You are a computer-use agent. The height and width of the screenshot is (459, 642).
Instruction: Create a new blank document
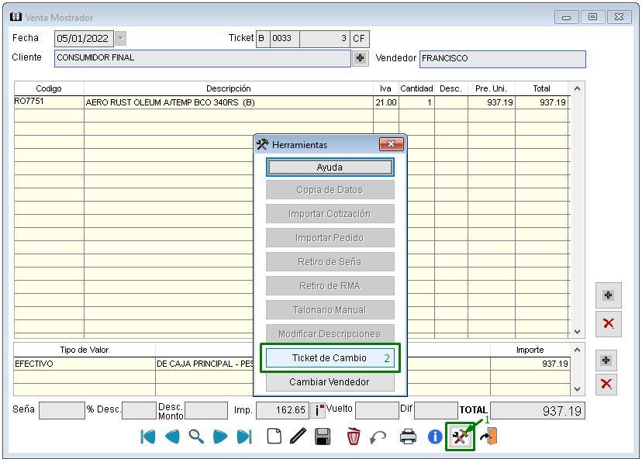pos(274,437)
